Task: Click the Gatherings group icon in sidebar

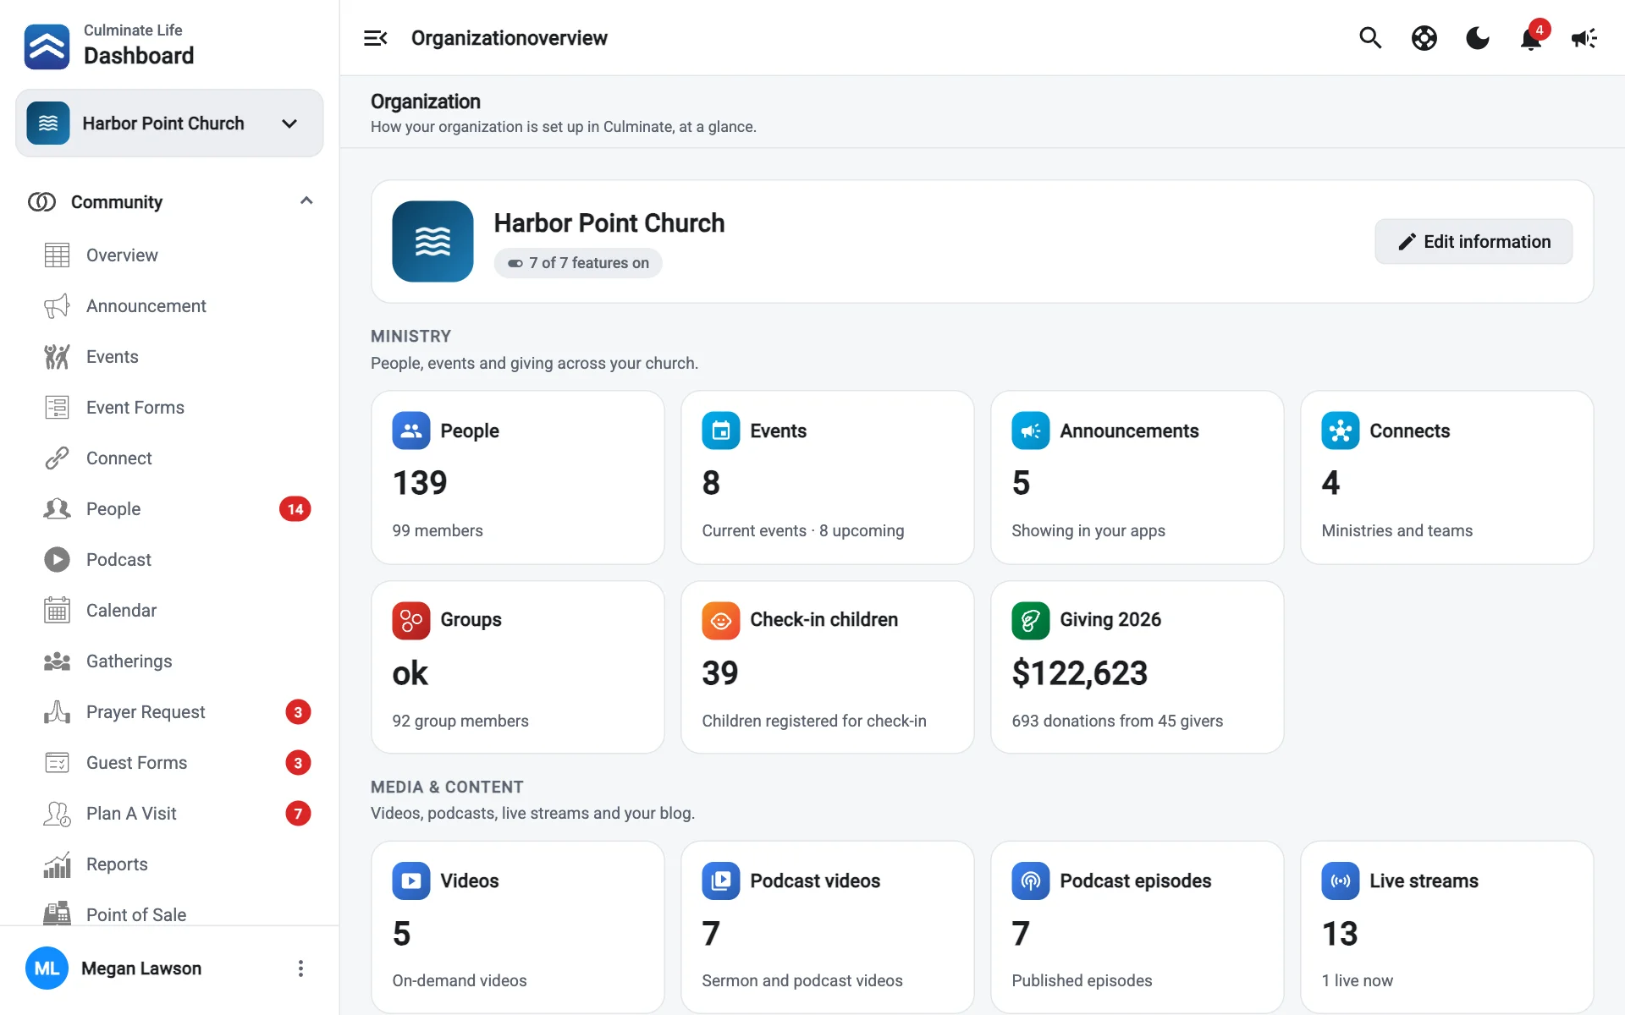Action: click(x=57, y=661)
